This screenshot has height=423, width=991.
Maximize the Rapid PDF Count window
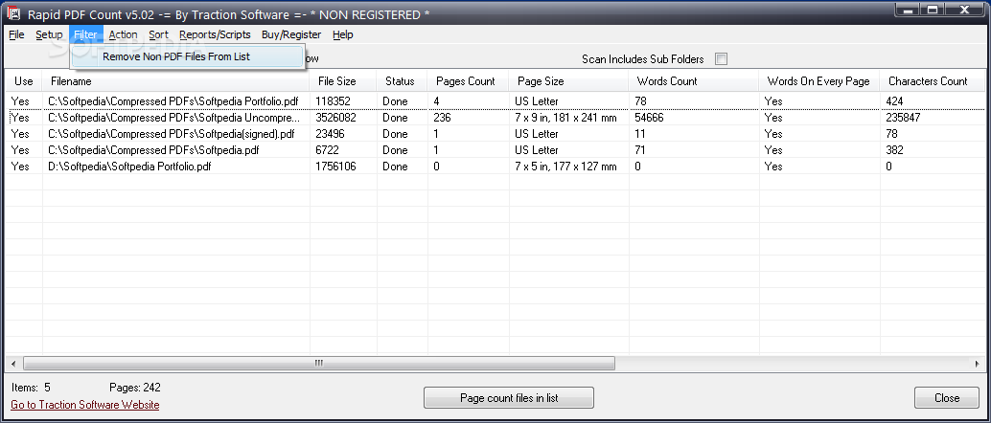[934, 9]
